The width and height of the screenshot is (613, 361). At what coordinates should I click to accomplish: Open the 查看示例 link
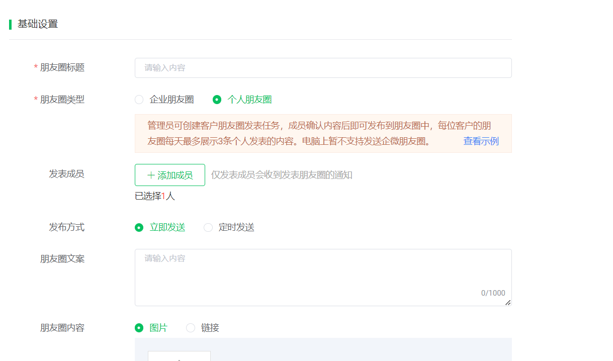(481, 141)
